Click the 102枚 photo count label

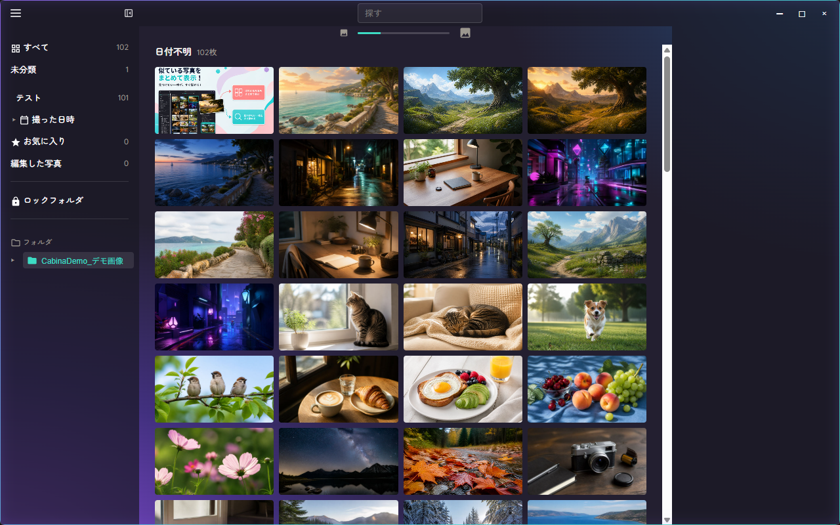(207, 52)
